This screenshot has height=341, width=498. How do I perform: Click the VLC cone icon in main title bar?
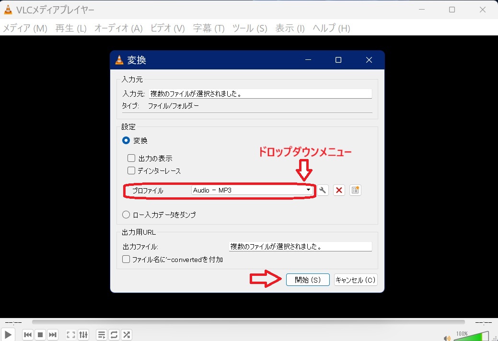click(x=8, y=10)
